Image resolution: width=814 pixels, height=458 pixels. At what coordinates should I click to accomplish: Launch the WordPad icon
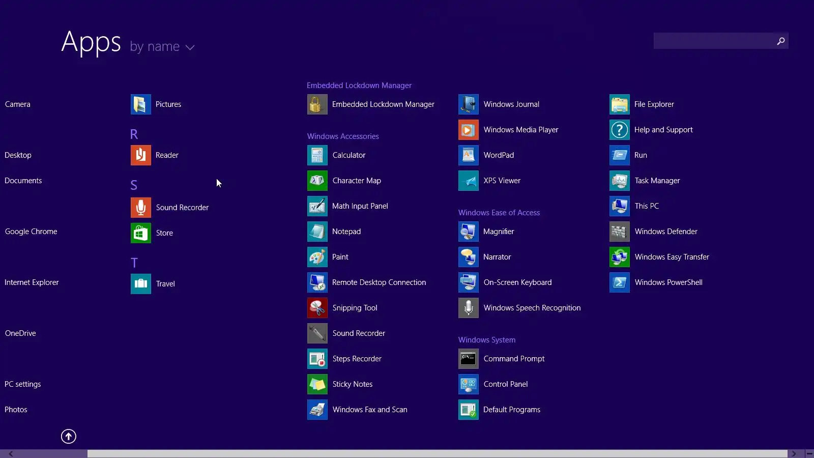469,155
